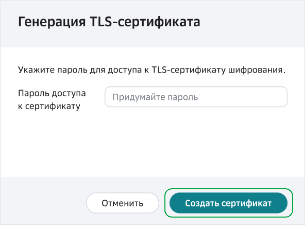Click the 'Пароль доступа' line of the label
The height and width of the screenshot is (225, 305).
tap(52, 93)
